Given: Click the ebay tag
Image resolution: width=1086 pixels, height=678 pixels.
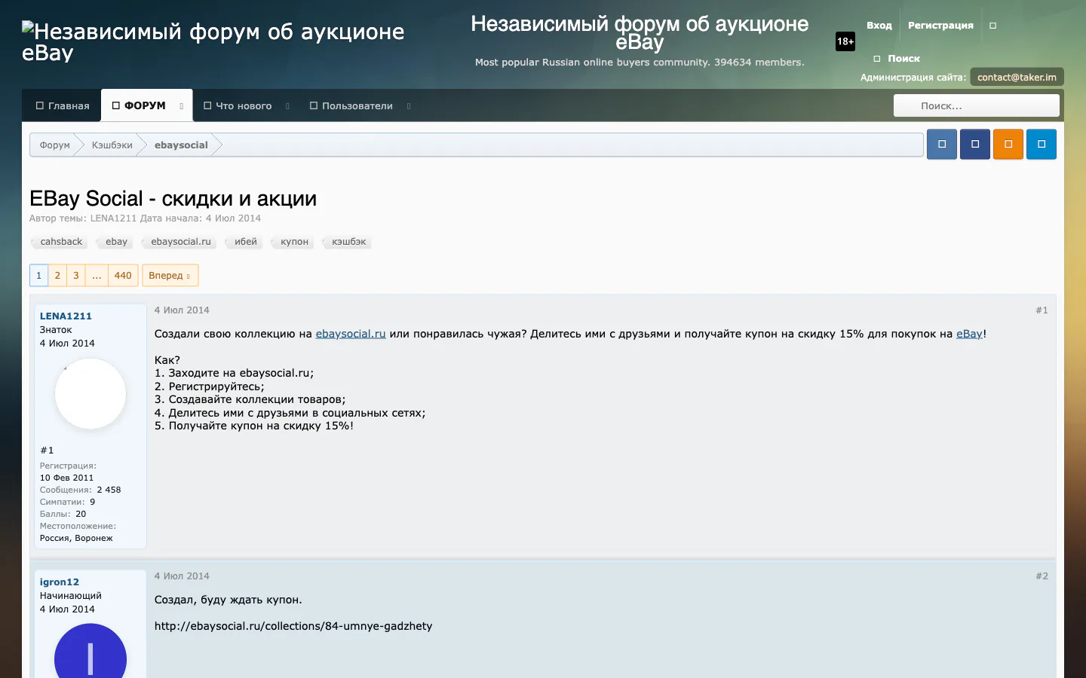Looking at the screenshot, I should tap(115, 242).
